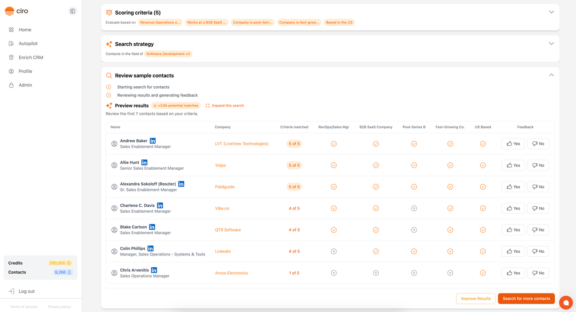
Task: Collapse the Review sample contacts section
Action: (551, 75)
